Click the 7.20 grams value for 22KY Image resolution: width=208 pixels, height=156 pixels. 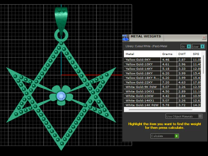166,82
